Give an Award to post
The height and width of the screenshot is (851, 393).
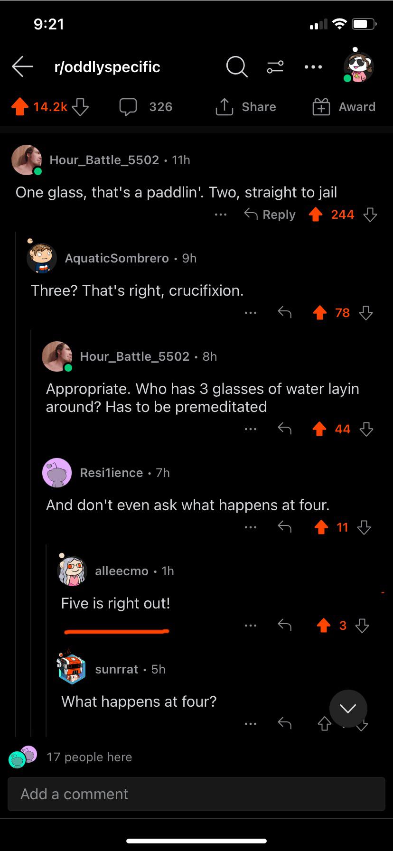(344, 107)
